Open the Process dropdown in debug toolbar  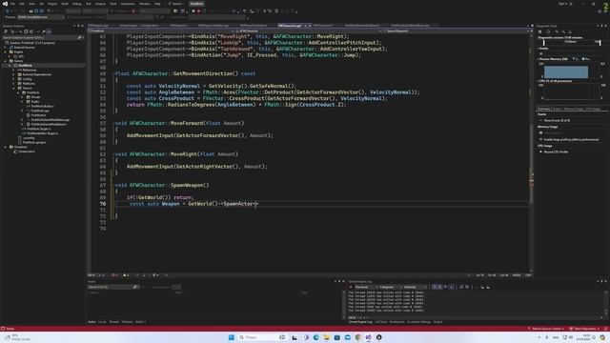(x=41, y=17)
